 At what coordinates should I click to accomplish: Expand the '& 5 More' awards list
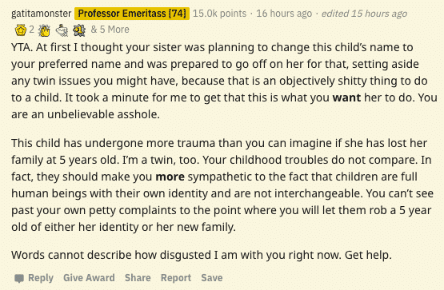[110, 30]
